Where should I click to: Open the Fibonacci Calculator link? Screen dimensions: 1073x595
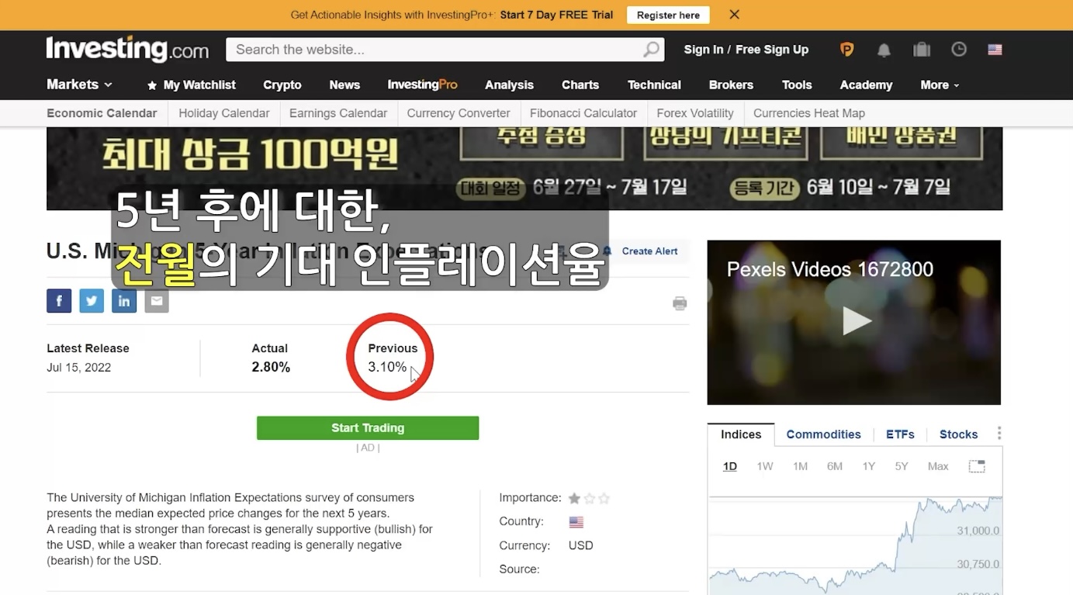click(x=583, y=113)
